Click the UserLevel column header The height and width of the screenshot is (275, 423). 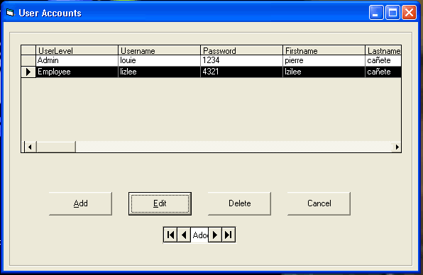click(77, 50)
